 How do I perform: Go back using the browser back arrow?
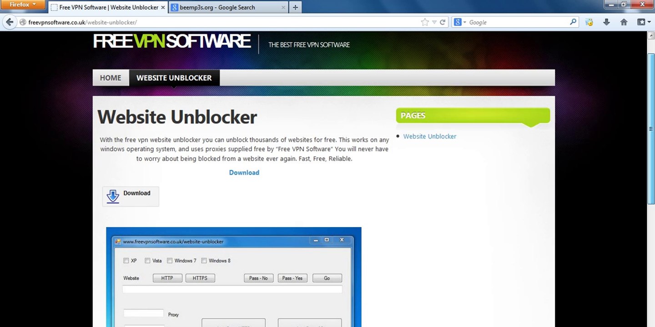click(x=10, y=22)
